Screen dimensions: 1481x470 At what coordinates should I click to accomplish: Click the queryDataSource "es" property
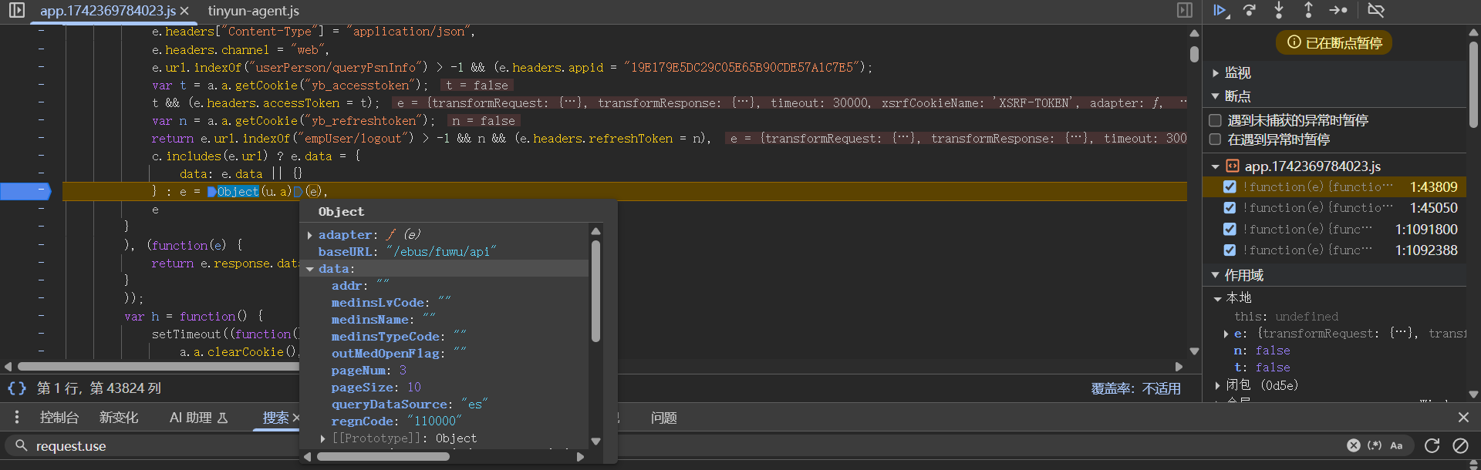coord(410,405)
